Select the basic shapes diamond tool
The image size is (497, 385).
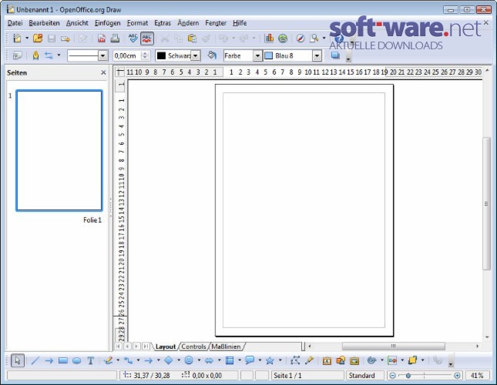pos(169,360)
